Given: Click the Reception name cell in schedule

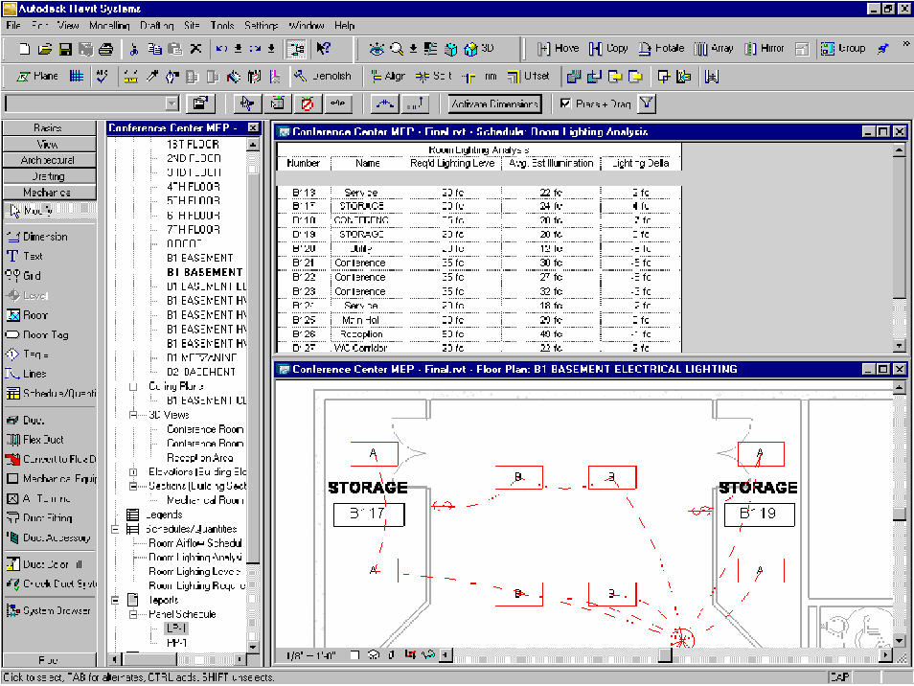Looking at the screenshot, I should (x=361, y=334).
